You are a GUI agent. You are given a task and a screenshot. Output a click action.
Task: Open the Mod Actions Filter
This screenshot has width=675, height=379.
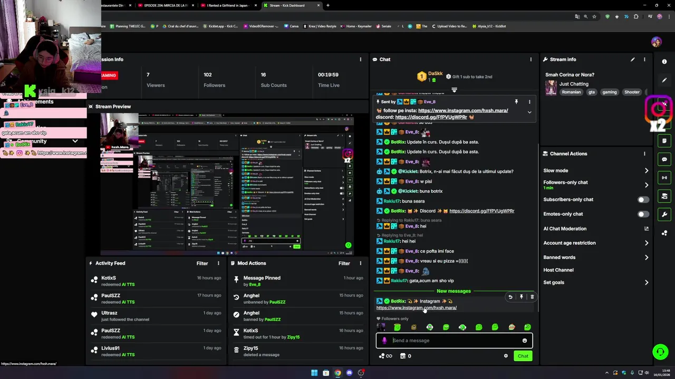coord(344,263)
